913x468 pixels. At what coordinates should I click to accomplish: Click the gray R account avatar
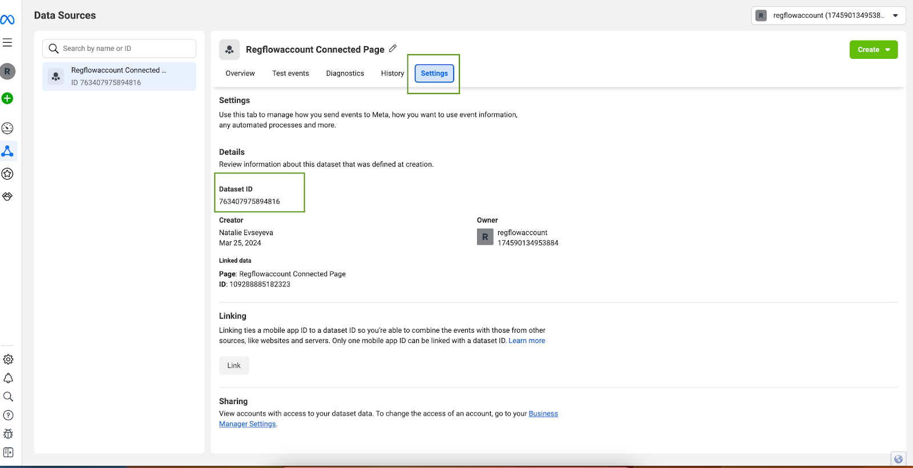(7, 71)
